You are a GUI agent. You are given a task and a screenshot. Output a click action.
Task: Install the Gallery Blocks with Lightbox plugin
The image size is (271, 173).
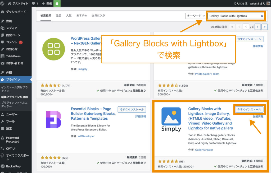[249, 110]
